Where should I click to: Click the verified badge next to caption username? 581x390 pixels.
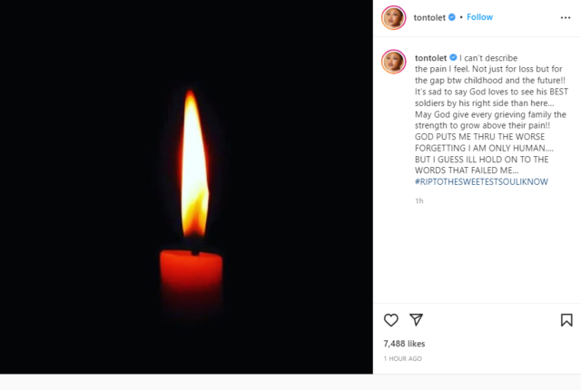(x=453, y=56)
